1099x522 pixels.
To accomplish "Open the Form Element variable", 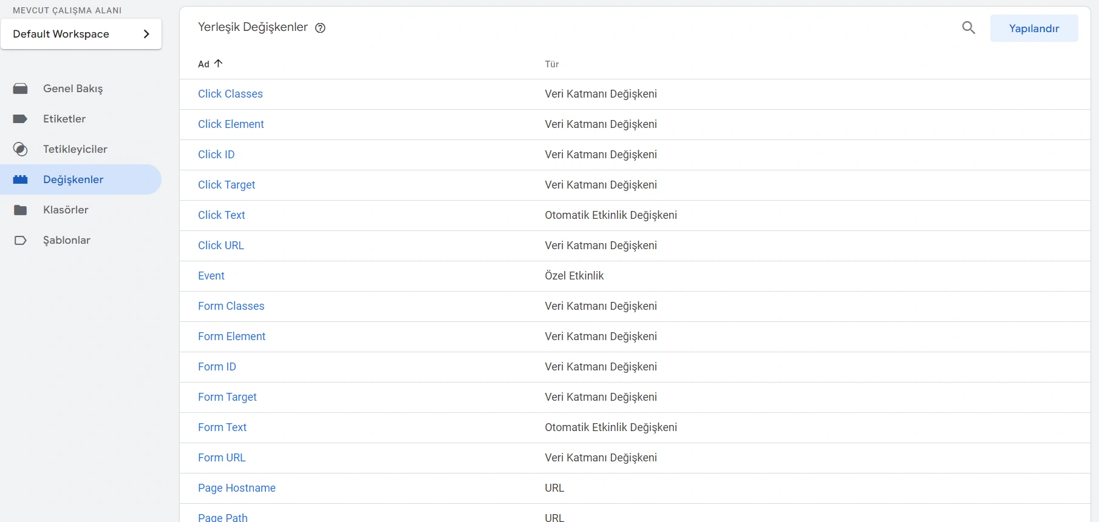I will (x=232, y=336).
